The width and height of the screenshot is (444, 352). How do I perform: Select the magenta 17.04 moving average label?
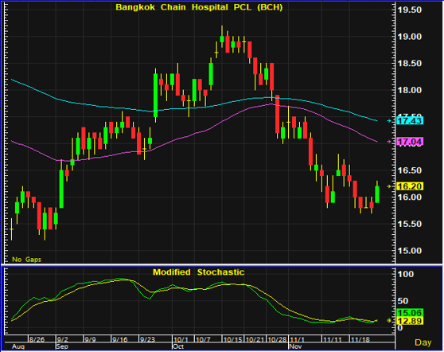tap(410, 142)
